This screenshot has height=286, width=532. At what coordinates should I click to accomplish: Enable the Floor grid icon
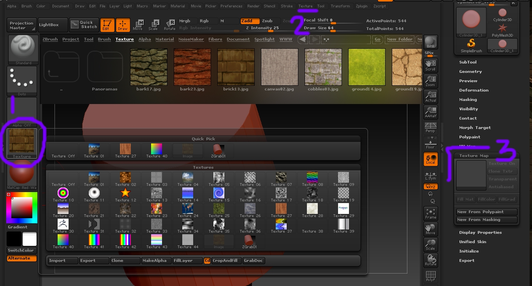tap(430, 143)
